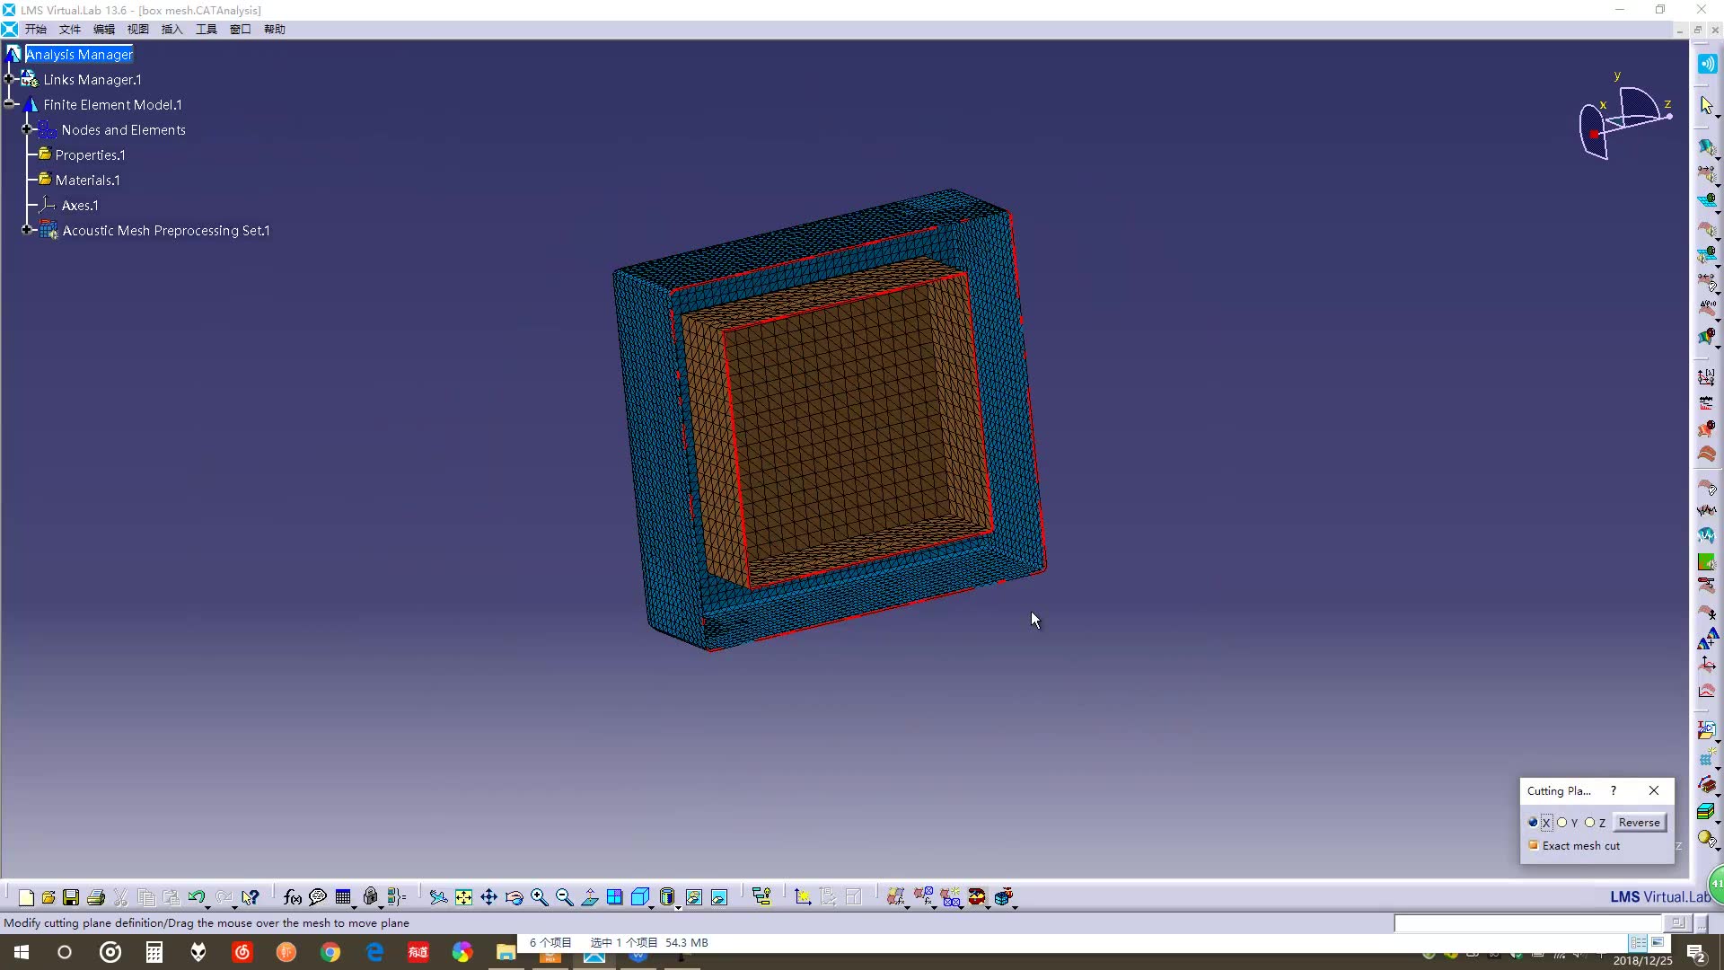Enable the Exact mesh cut checkbox
The width and height of the screenshot is (1724, 970).
[x=1534, y=845]
